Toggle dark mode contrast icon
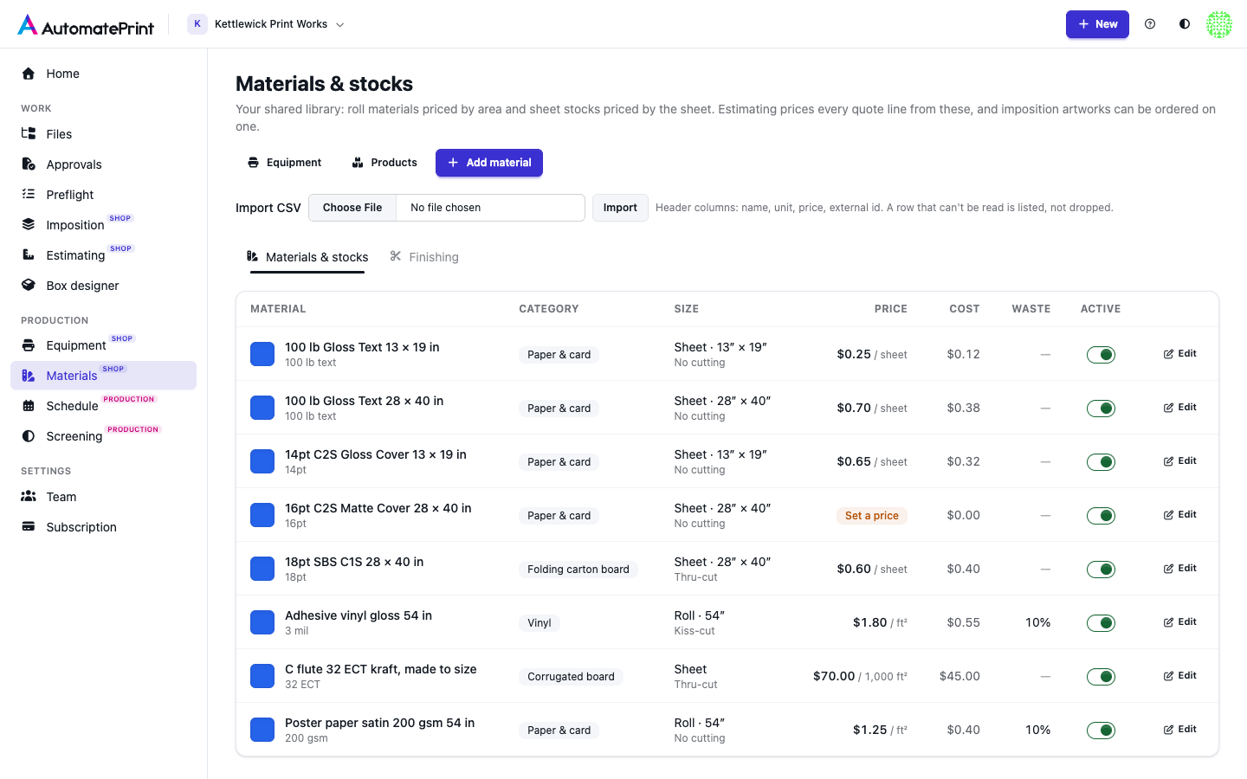Viewport: 1247px width, 779px height. point(1185,24)
